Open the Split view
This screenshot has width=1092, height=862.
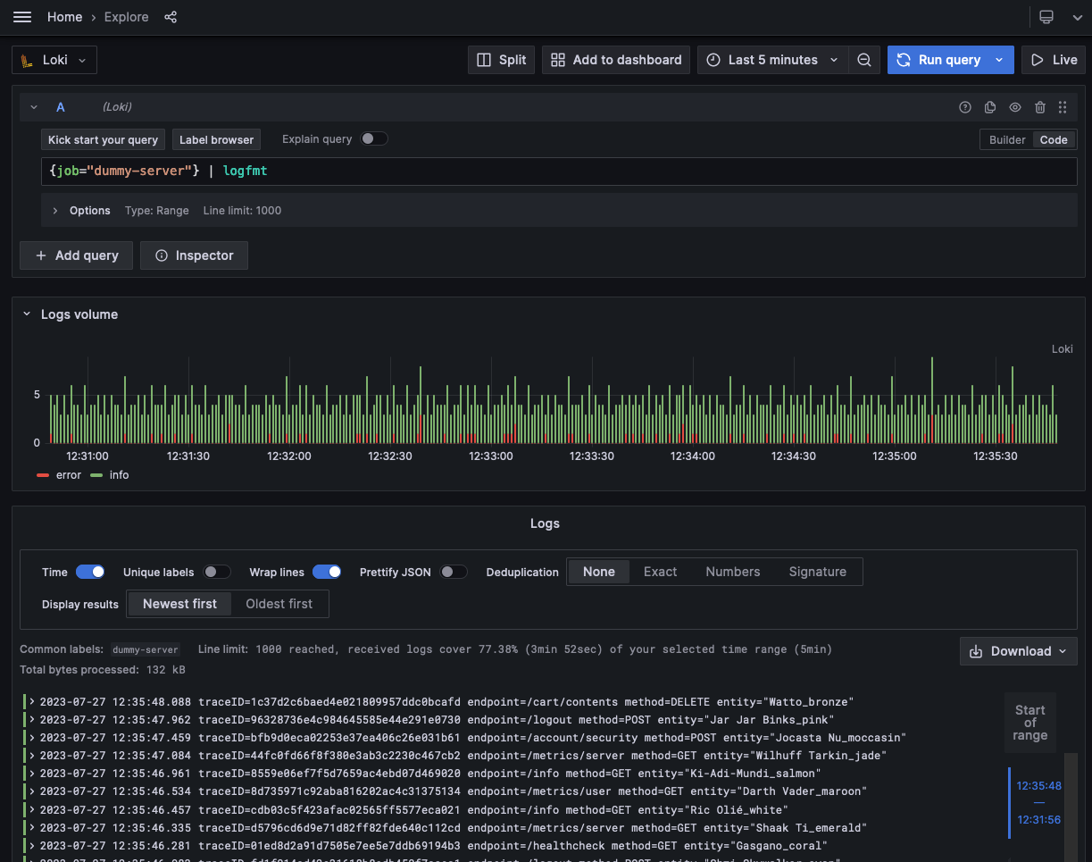pyautogui.click(x=501, y=60)
